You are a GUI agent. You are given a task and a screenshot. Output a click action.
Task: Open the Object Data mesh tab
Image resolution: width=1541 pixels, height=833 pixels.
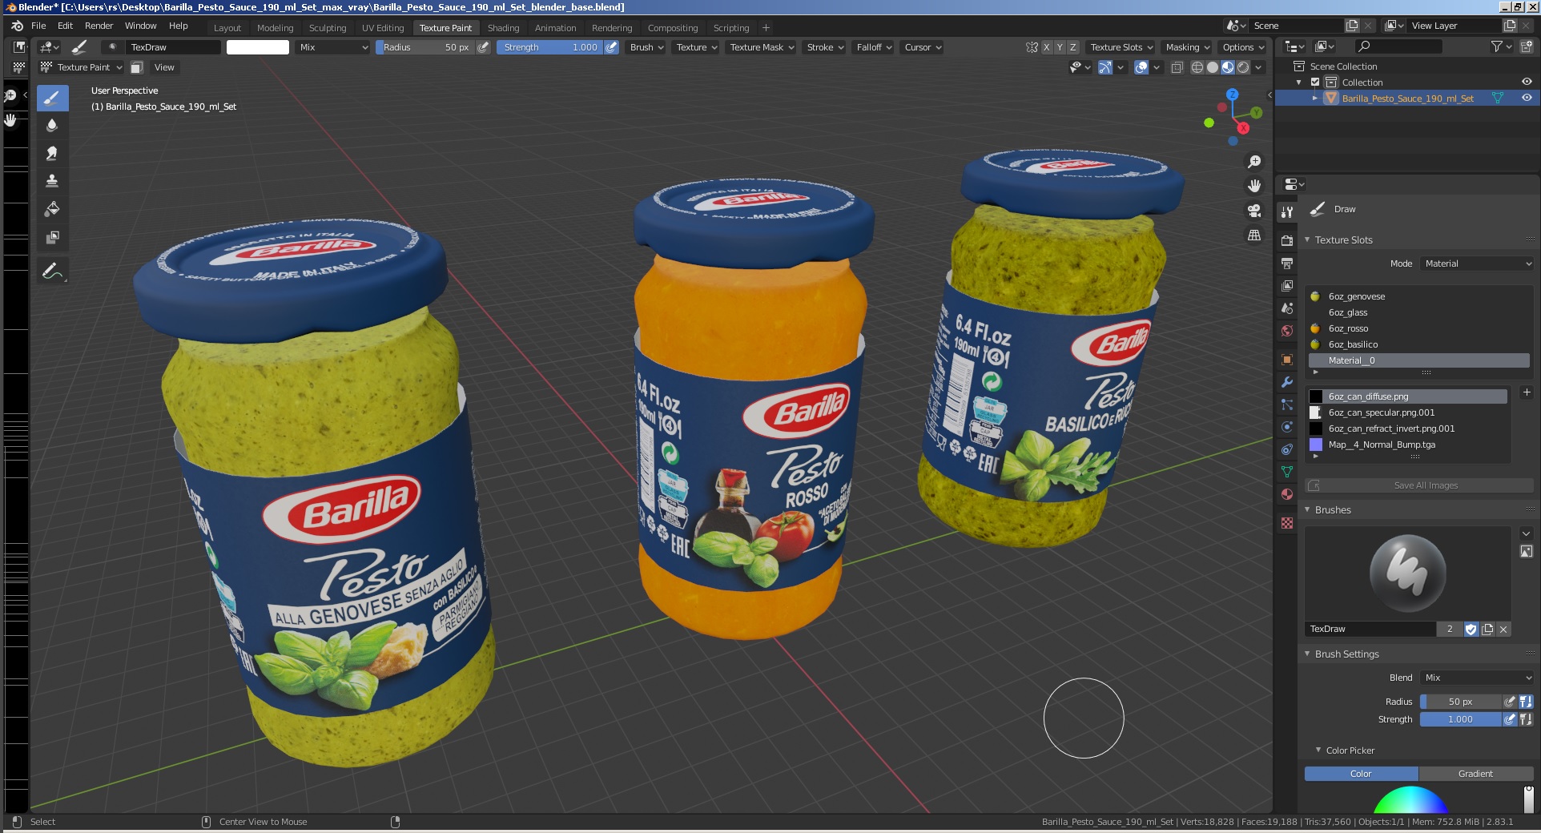click(1287, 472)
